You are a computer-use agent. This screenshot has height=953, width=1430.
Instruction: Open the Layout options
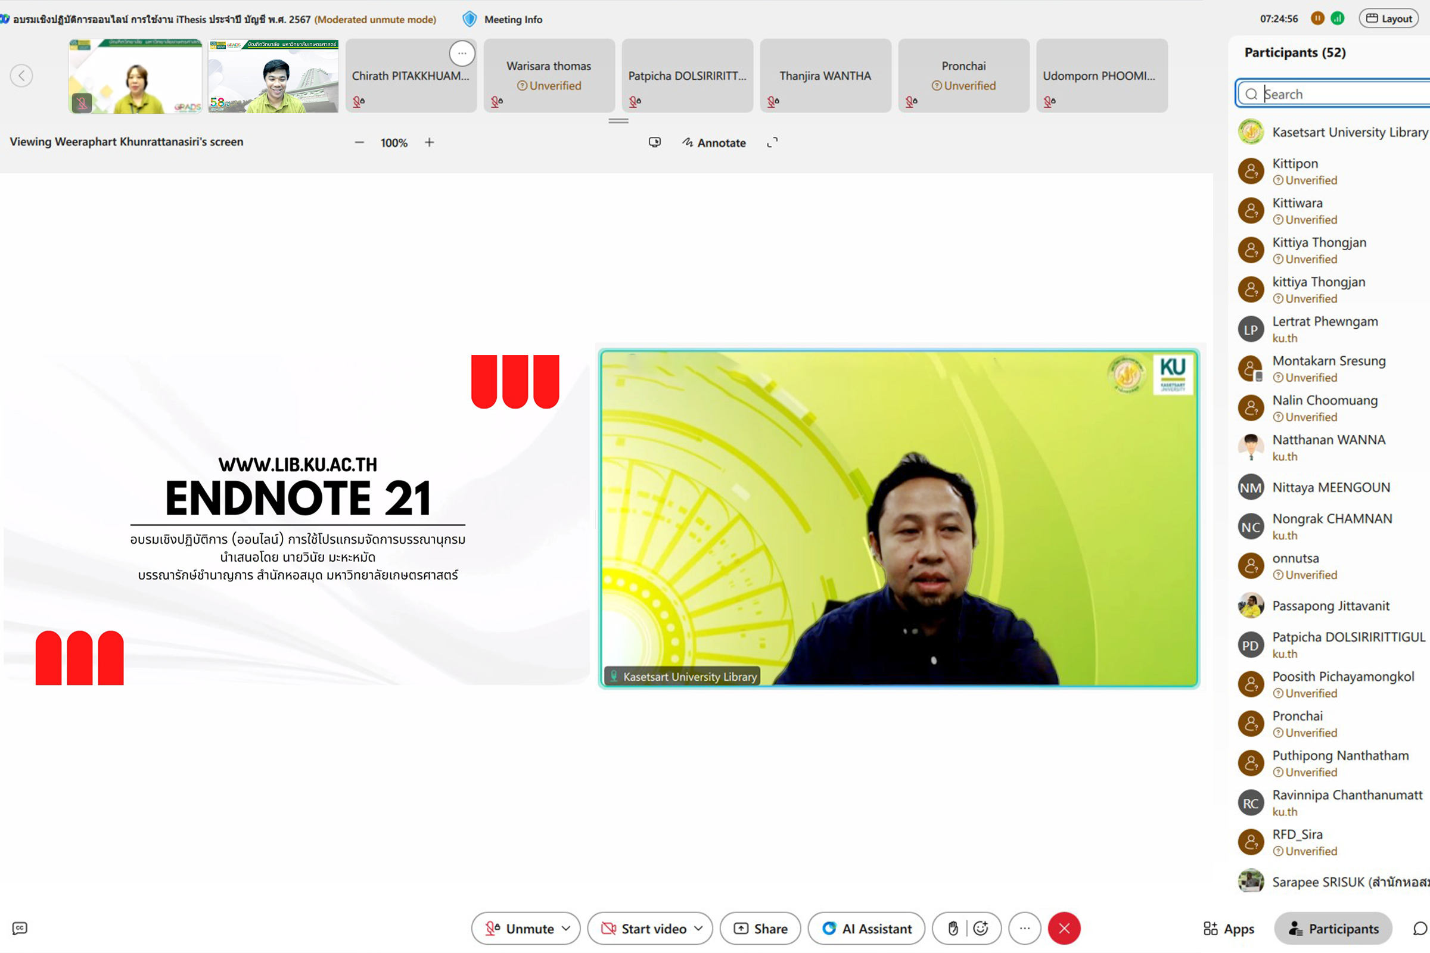coord(1389,19)
